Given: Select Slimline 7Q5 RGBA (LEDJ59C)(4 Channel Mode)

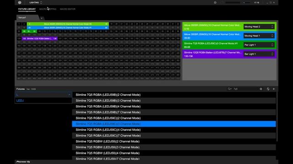Looking at the screenshot, I should pyautogui.click(x=174, y=130).
